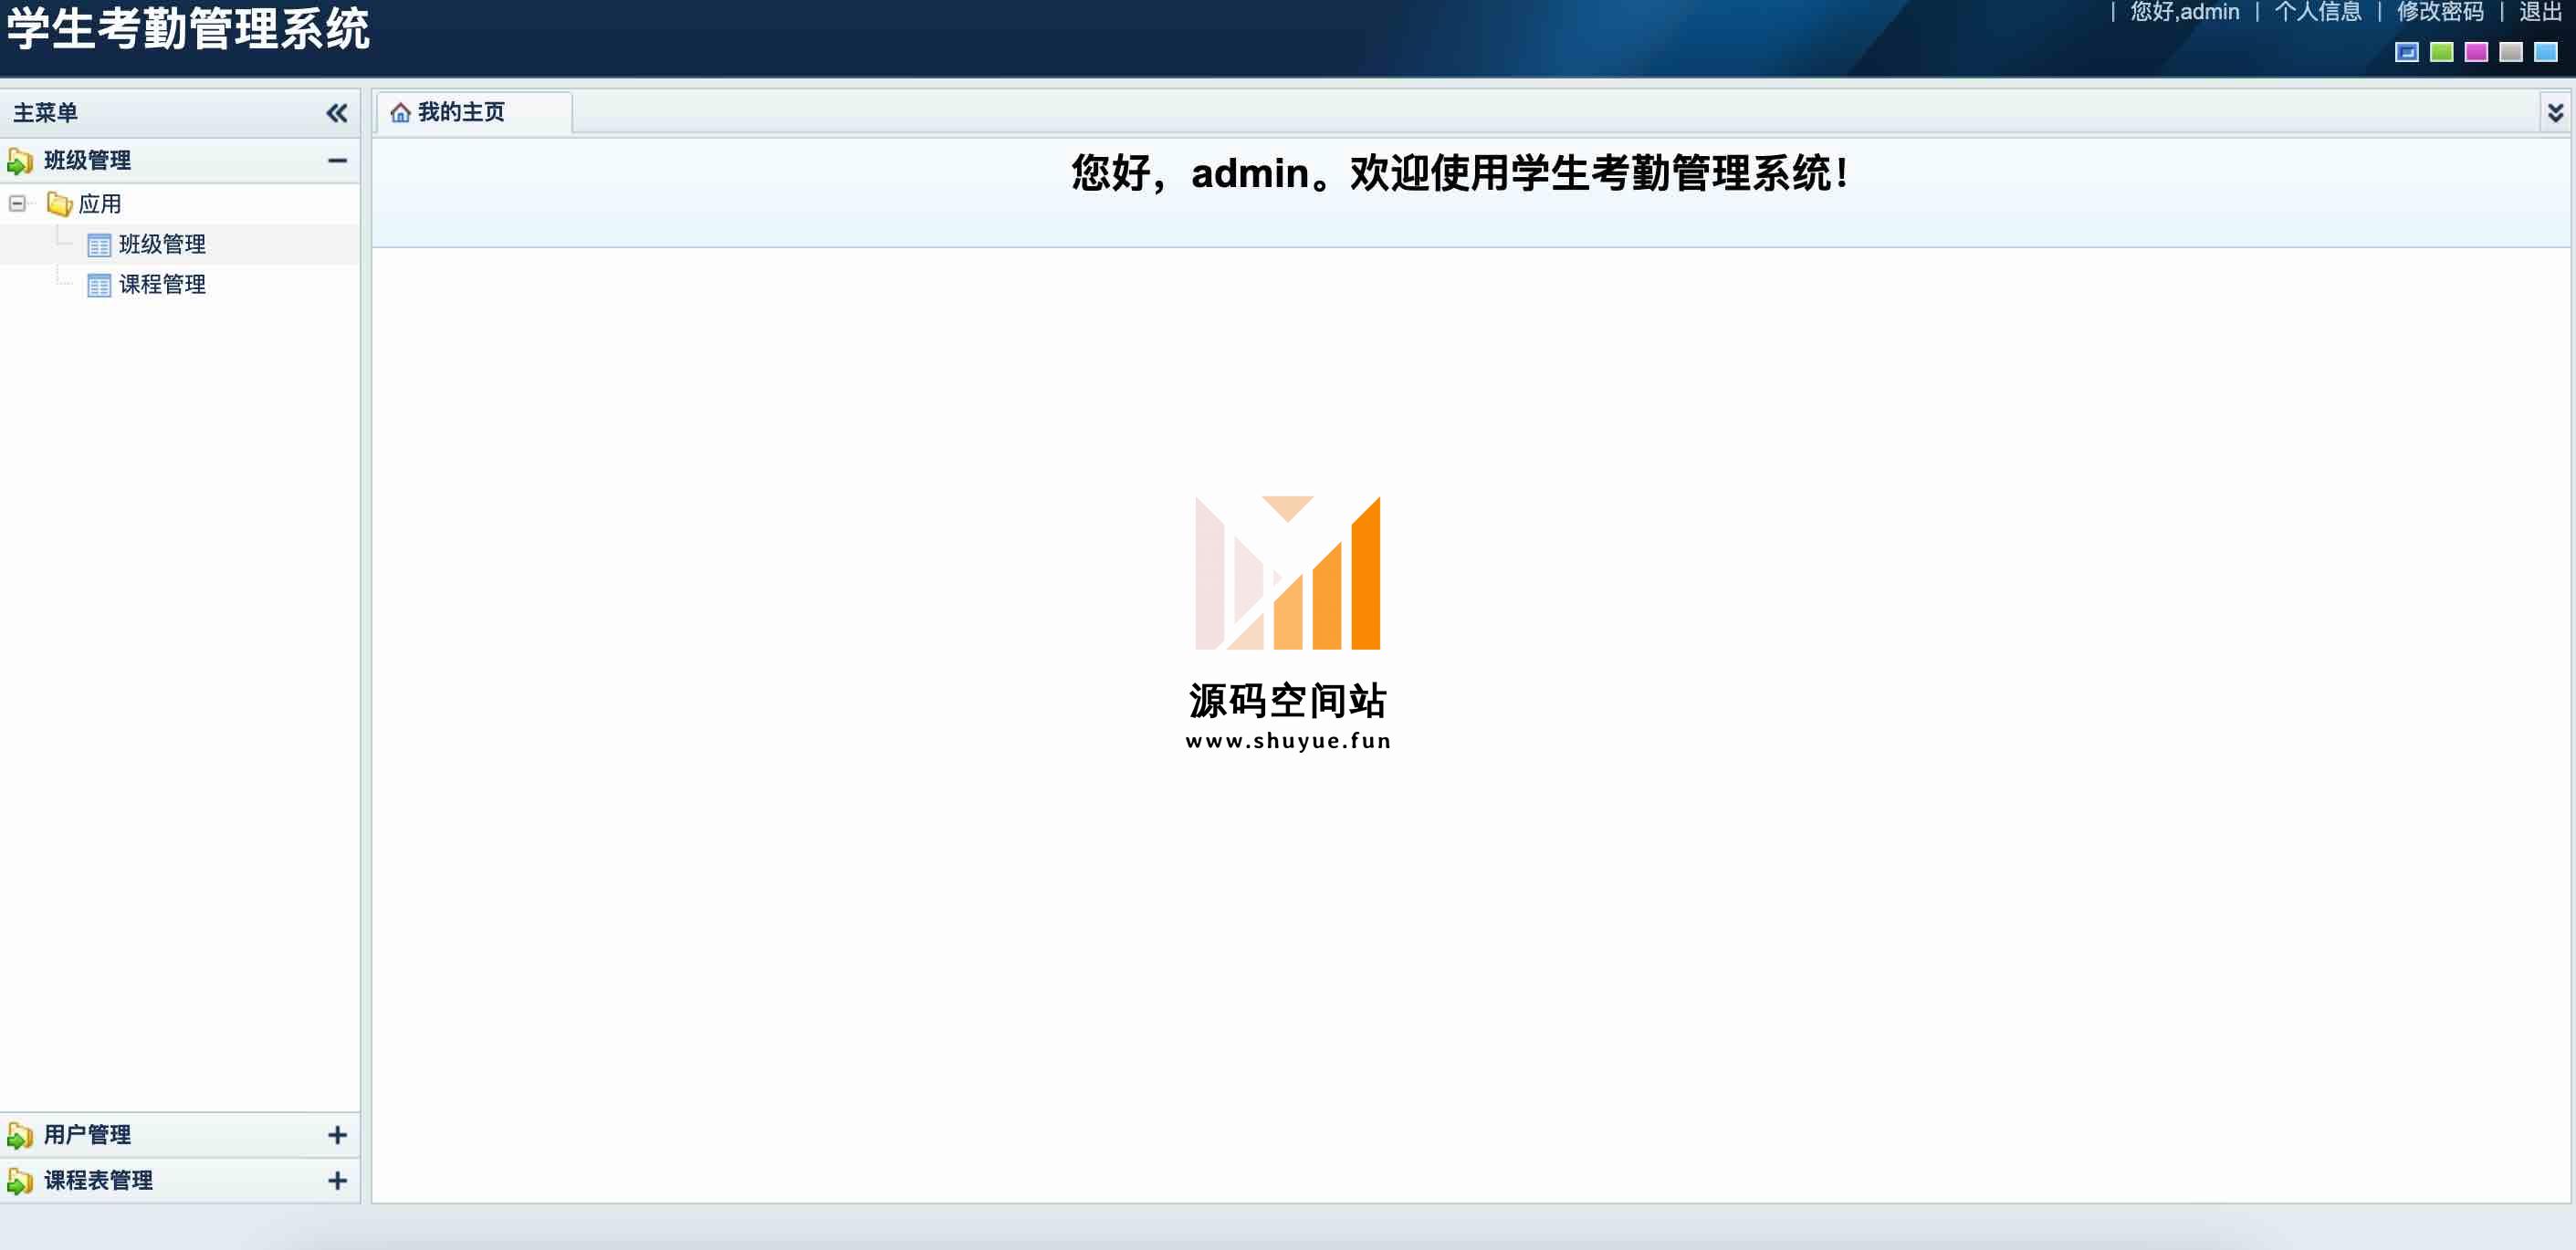The image size is (2576, 1250).
Task: Collapse the 应用 tree node toggle
Action: click(17, 203)
